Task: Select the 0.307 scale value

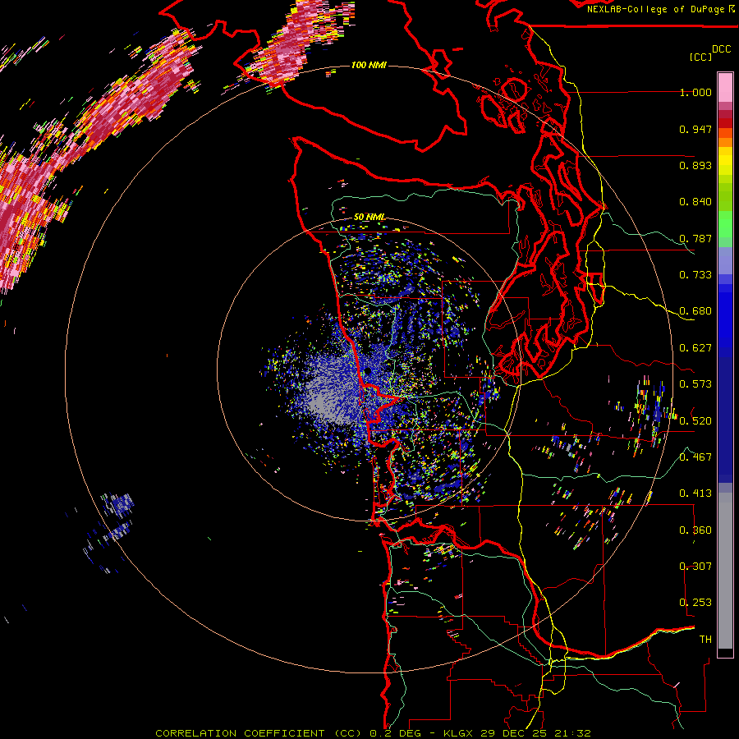Action: (x=695, y=566)
